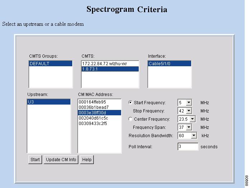Select upstream U3 in list

pos(49,102)
